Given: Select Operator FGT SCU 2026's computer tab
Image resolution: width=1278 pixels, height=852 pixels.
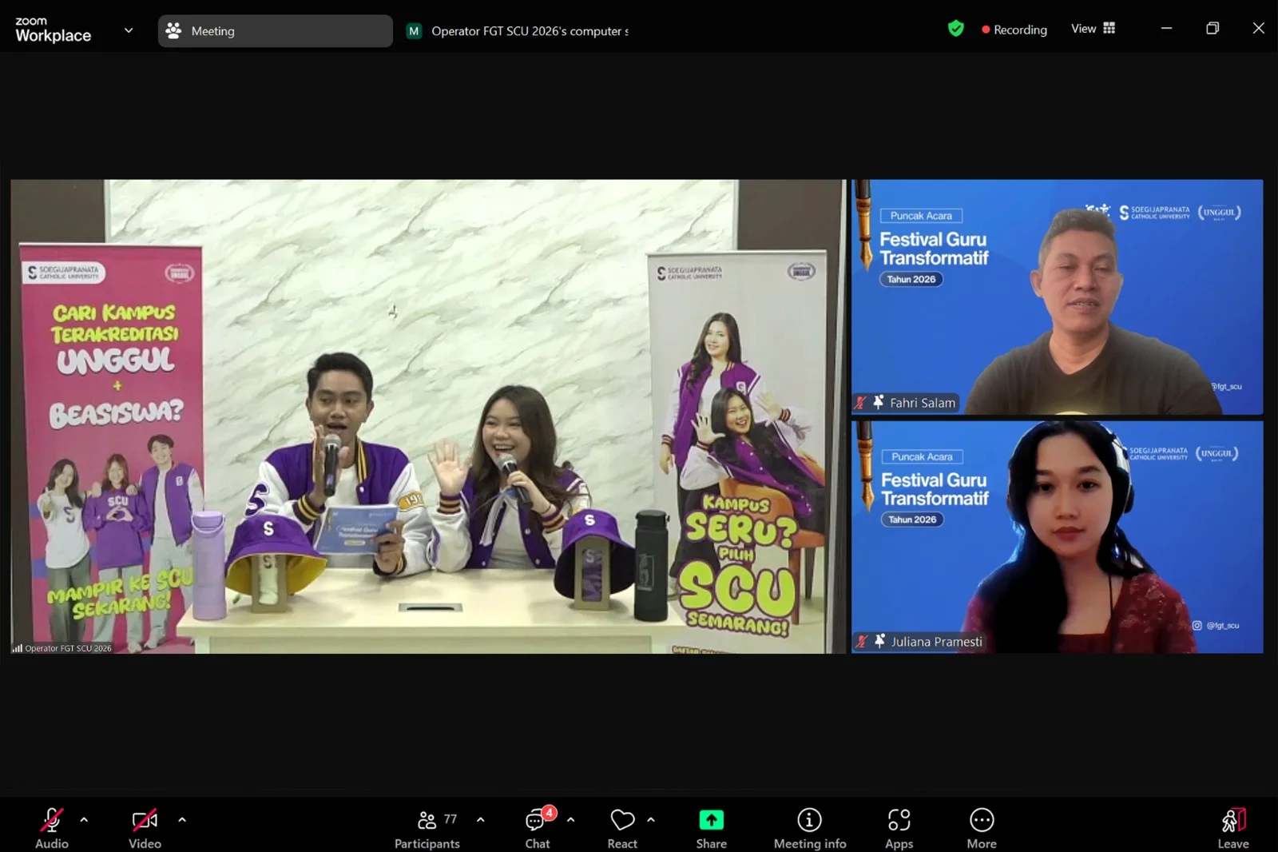Looking at the screenshot, I should [518, 31].
